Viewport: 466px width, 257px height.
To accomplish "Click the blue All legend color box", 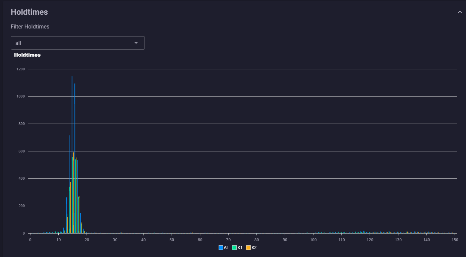I will 221,248.
